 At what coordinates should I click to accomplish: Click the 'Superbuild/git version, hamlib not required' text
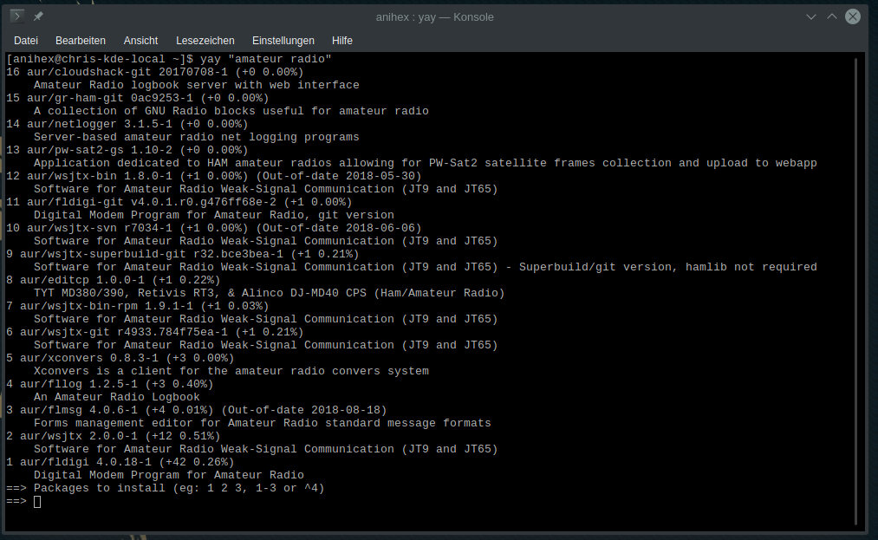tap(668, 267)
